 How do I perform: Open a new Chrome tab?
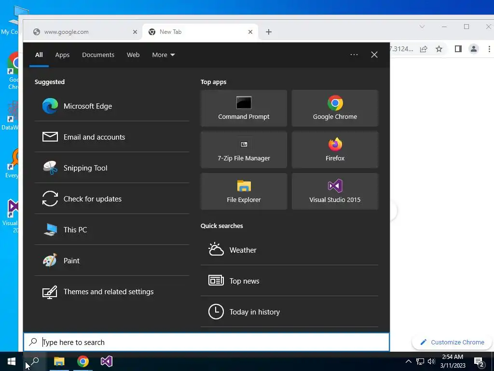[x=268, y=32]
